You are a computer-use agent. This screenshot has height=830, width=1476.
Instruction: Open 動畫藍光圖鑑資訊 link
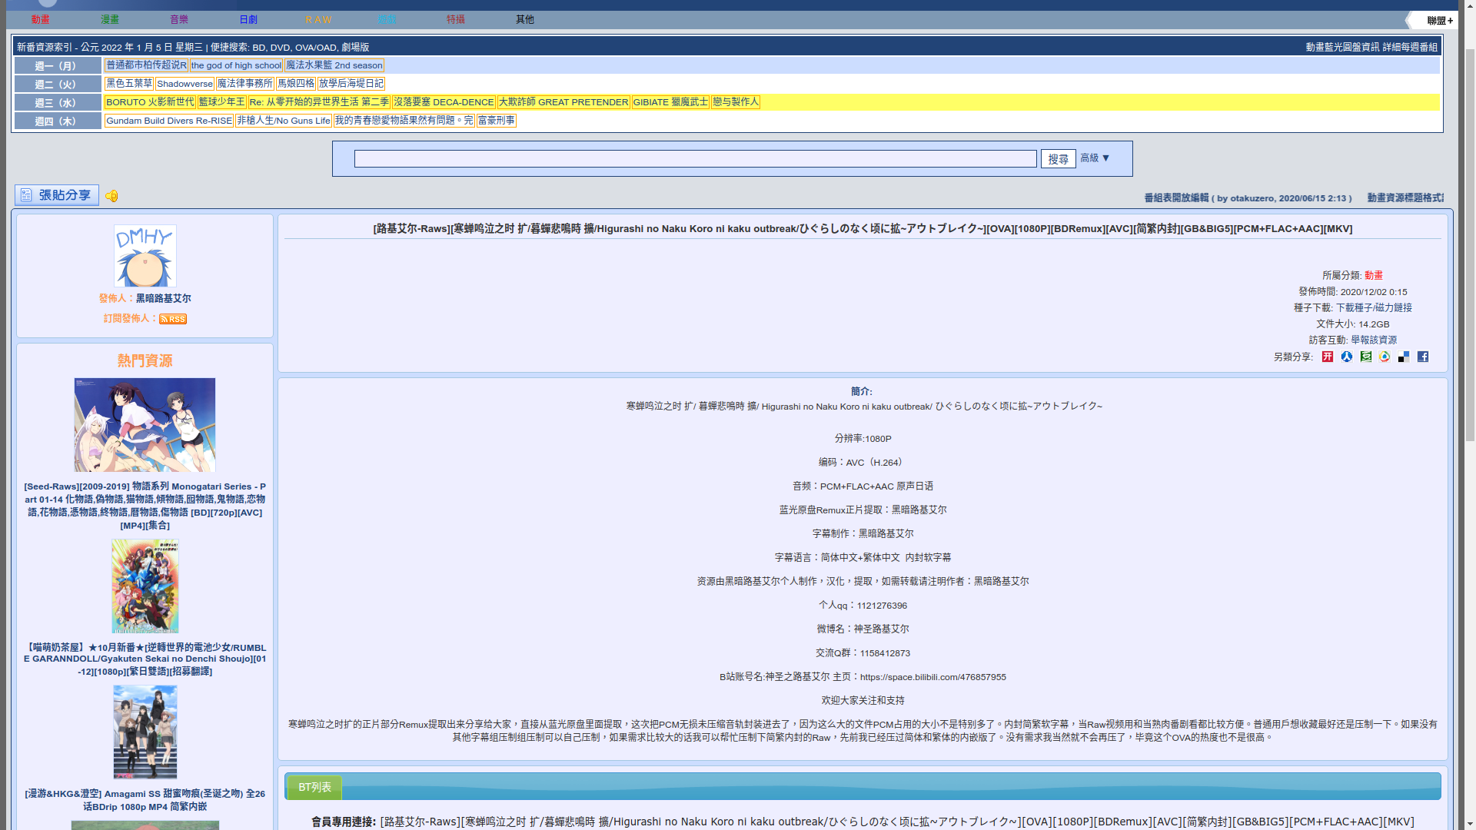pyautogui.click(x=1342, y=48)
